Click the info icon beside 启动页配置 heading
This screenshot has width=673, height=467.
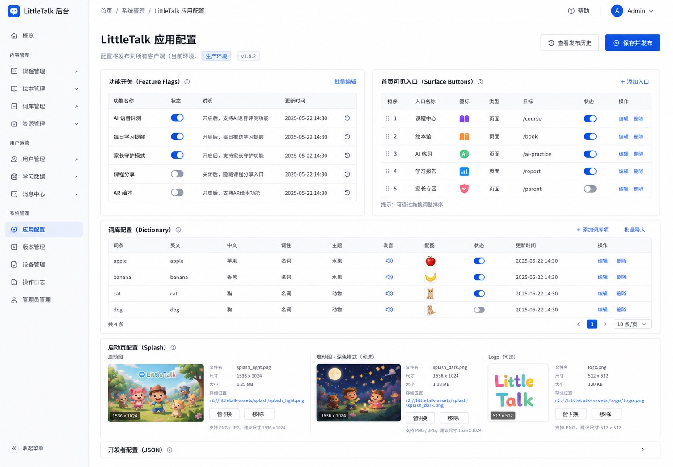click(173, 348)
